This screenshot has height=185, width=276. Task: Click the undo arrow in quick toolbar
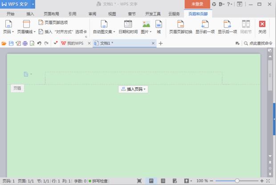tap(39, 43)
